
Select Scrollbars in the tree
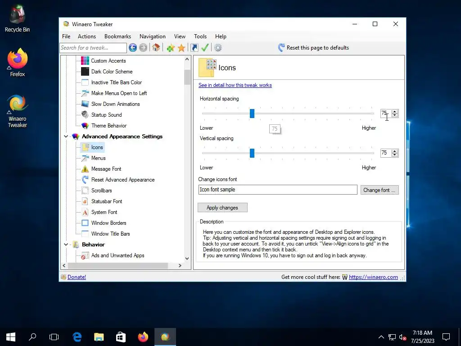(101, 191)
